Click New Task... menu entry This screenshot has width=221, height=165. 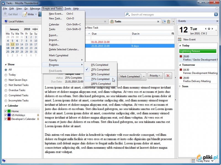[x=63, y=18]
